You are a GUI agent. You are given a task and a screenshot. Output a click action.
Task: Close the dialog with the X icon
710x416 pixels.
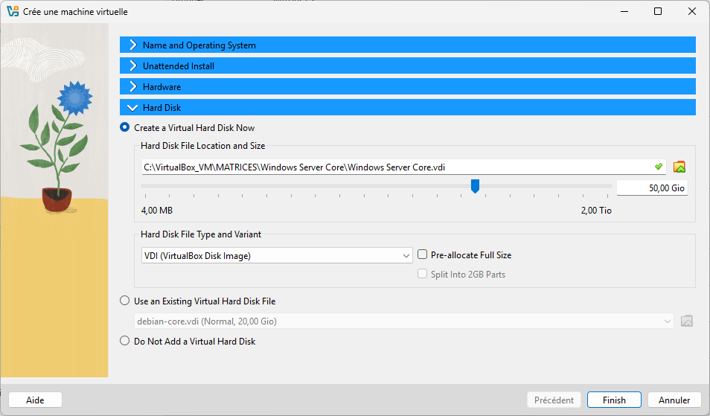(x=691, y=11)
